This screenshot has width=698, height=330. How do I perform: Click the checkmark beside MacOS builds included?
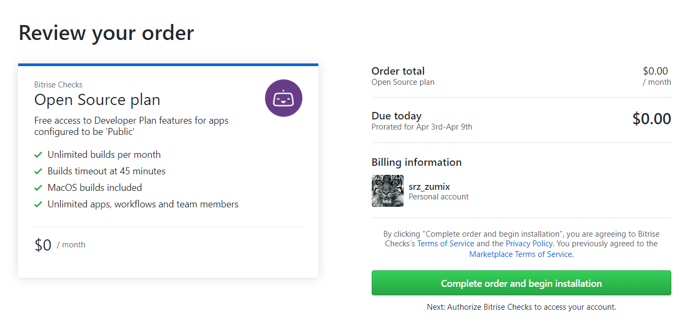[38, 188]
